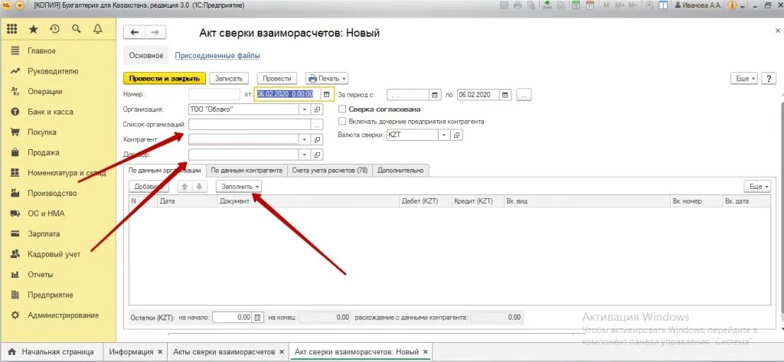
Task: Move table row down arrow
Action: click(198, 187)
